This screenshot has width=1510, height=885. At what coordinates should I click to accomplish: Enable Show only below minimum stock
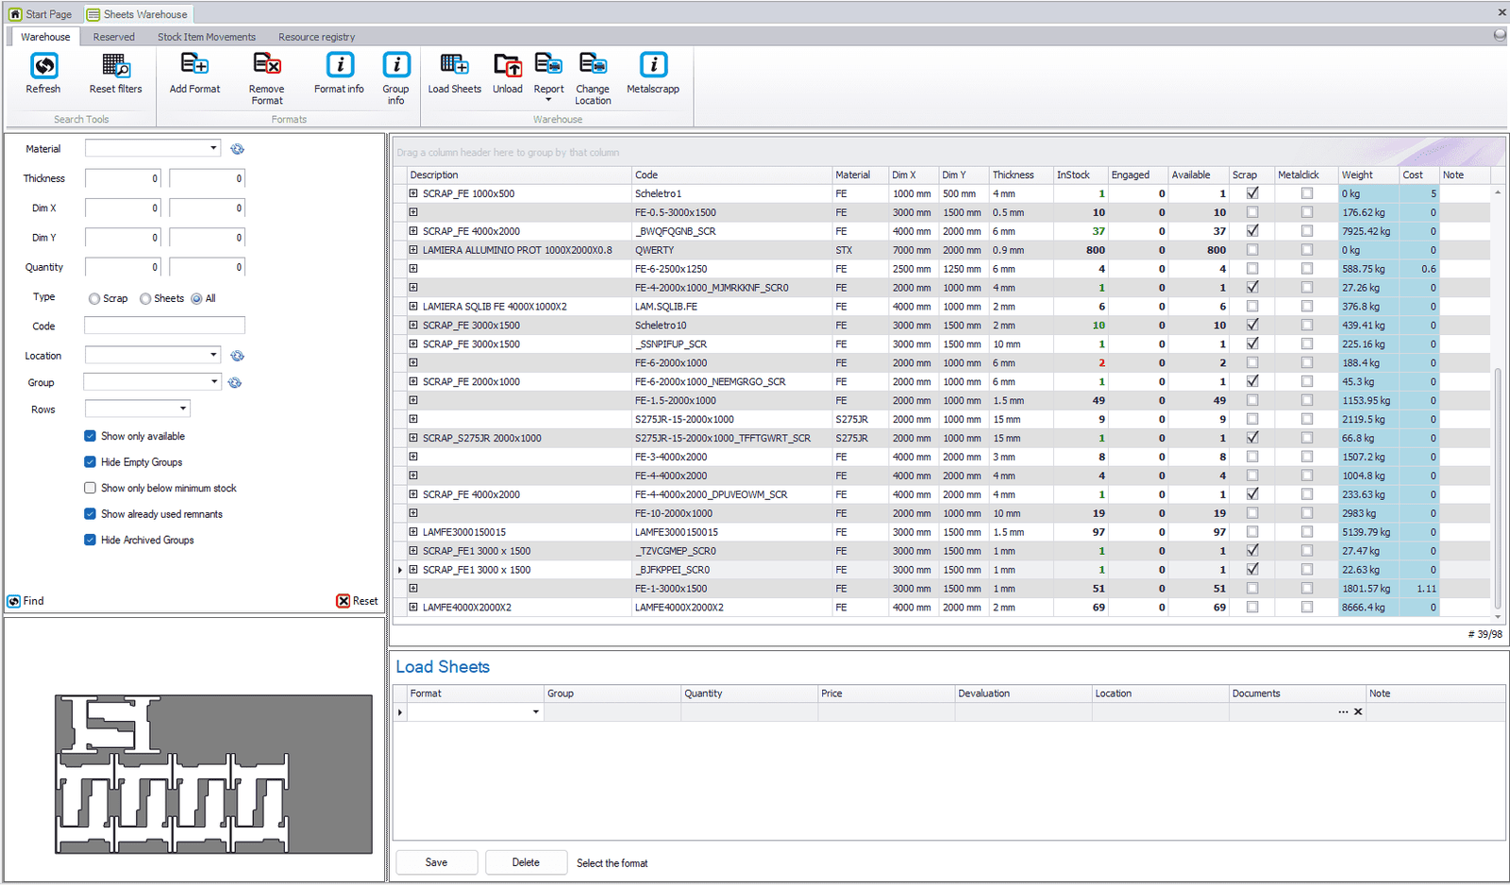point(91,488)
